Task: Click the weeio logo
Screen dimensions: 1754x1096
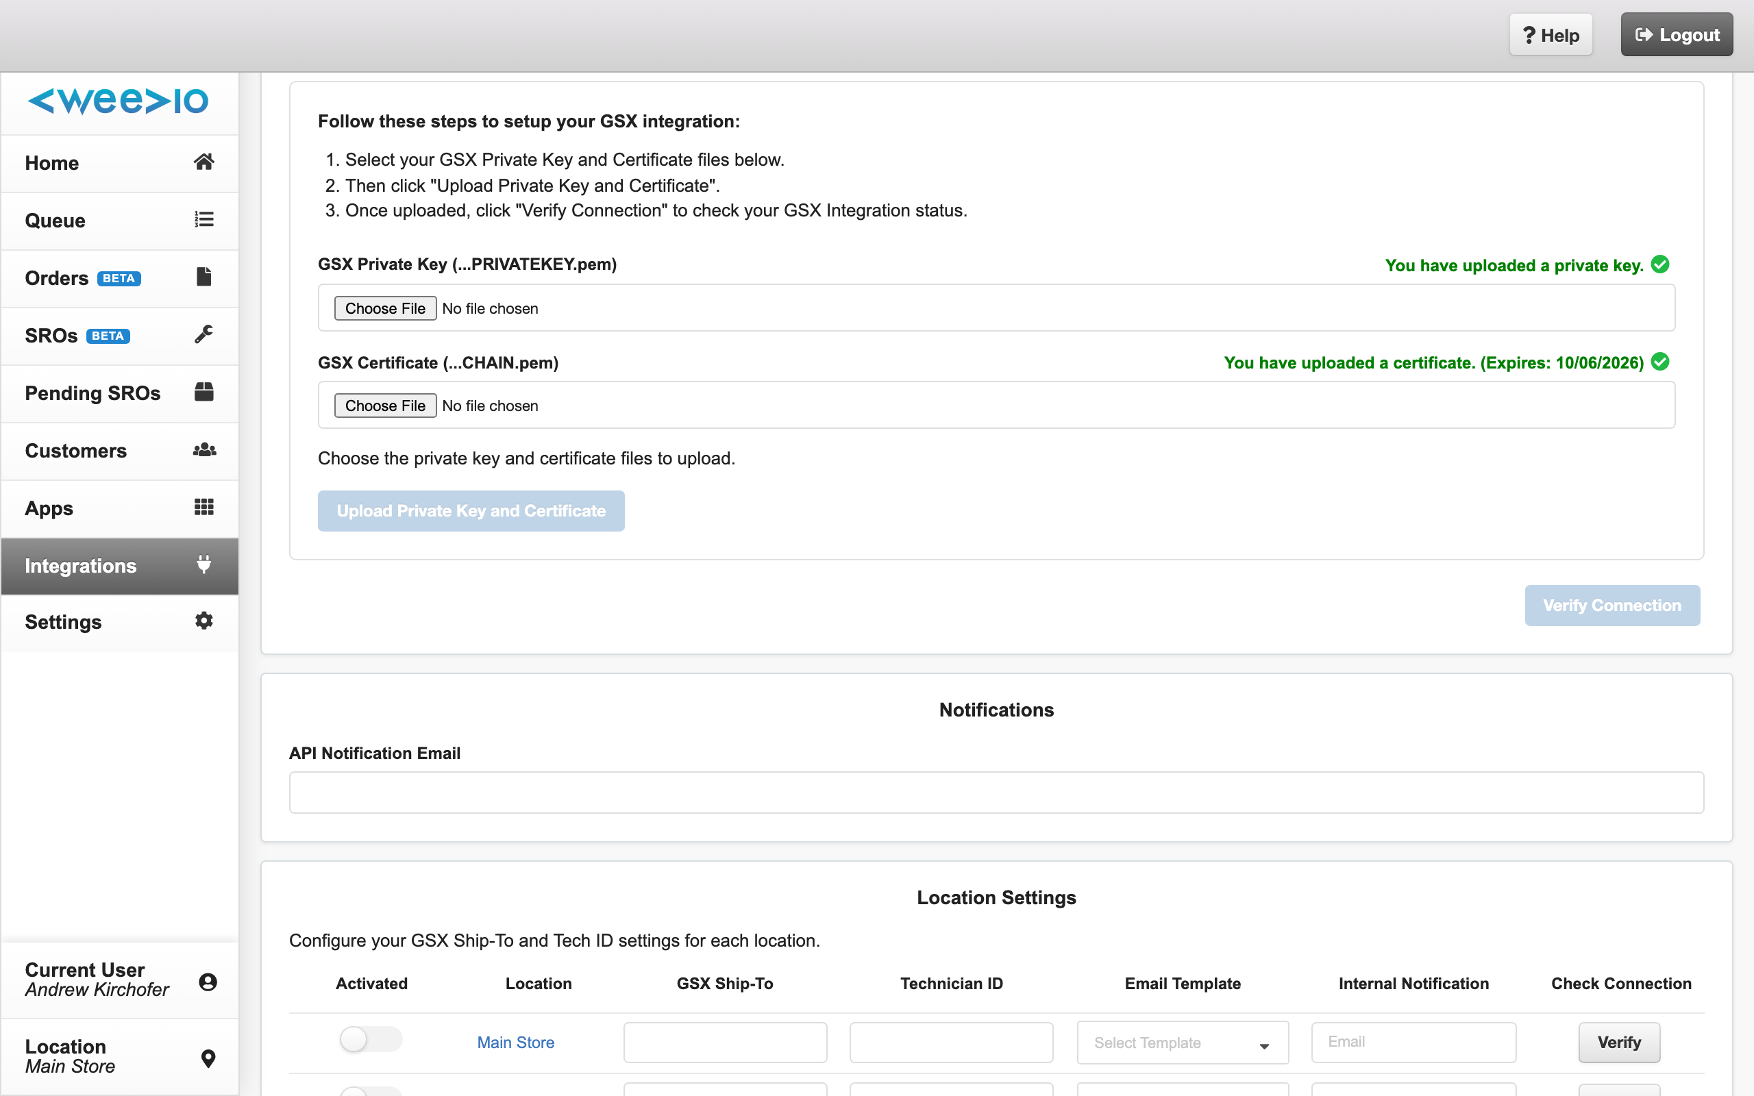Action: pyautogui.click(x=118, y=101)
